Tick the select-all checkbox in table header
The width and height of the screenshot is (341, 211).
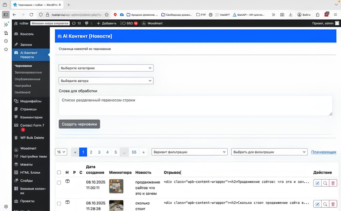pos(59,172)
